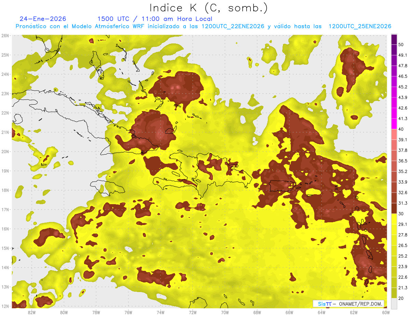Pick the salmon swatch between 39.1 and 40

tap(394, 134)
